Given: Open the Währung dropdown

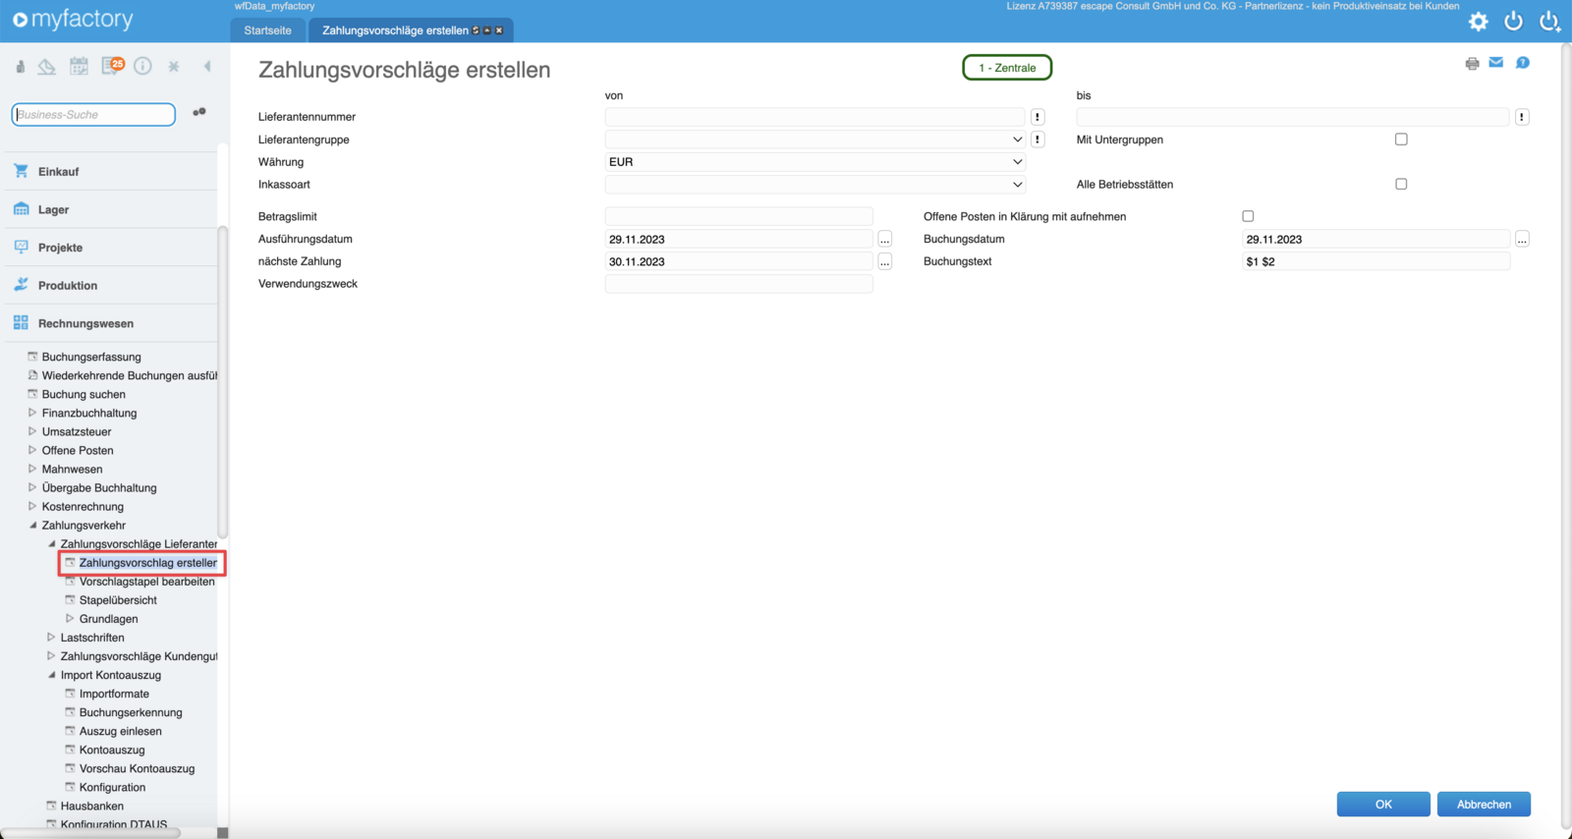Looking at the screenshot, I should pos(814,162).
